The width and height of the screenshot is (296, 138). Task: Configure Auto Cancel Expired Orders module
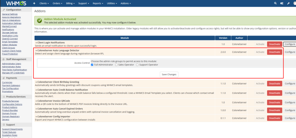290,110
